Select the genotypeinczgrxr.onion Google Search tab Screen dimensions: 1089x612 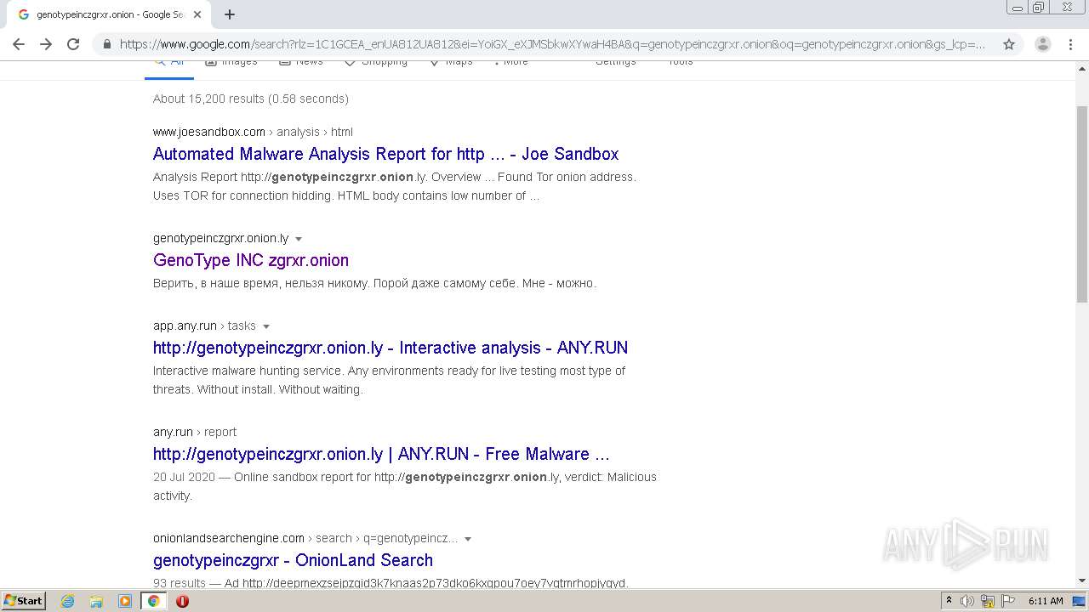pos(109,14)
